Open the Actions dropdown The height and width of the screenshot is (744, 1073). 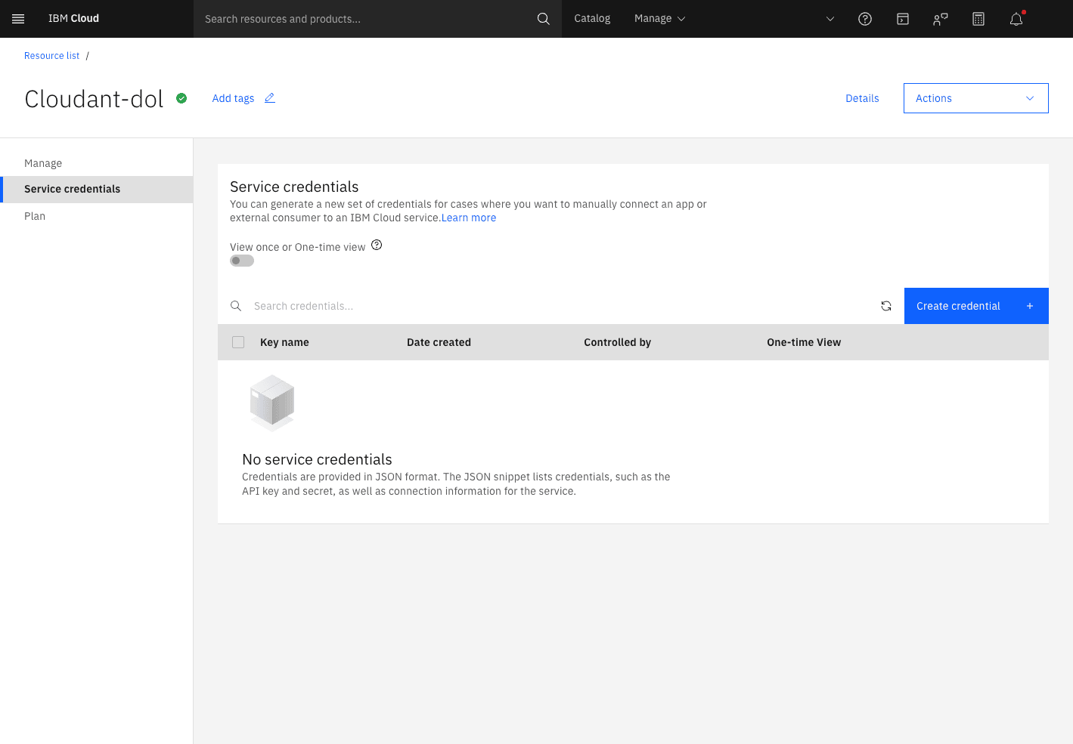coord(975,98)
